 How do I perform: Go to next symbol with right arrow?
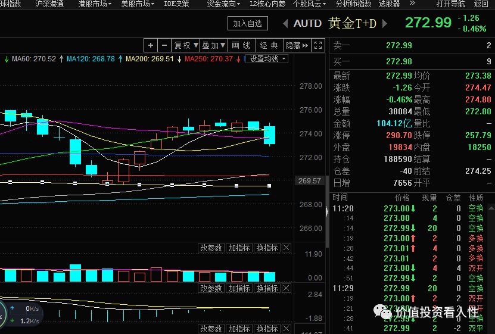pyautogui.click(x=385, y=24)
